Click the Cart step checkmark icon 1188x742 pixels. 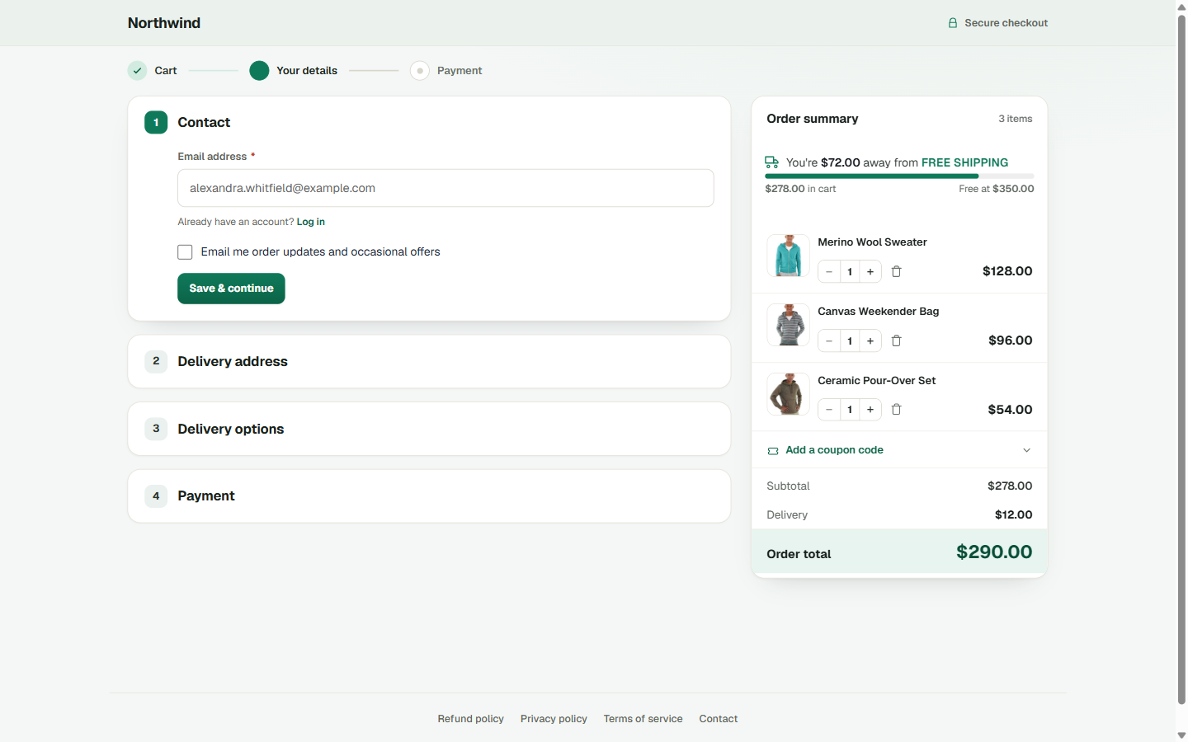pos(137,71)
